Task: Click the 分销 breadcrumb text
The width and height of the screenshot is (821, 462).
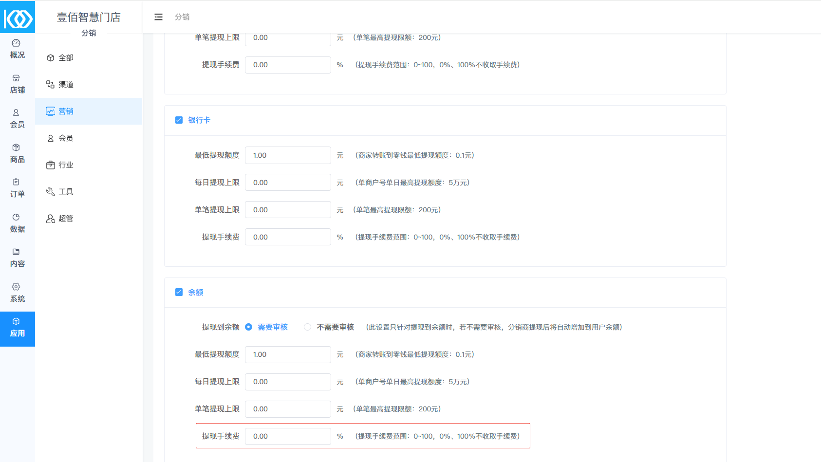Action: coord(182,17)
